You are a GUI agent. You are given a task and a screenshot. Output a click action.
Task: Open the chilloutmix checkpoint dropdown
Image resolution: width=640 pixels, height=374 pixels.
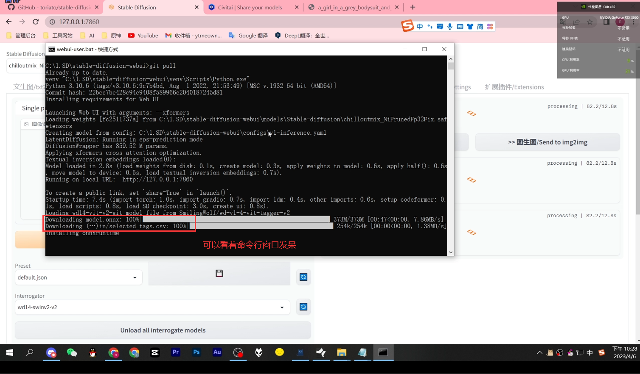point(26,66)
